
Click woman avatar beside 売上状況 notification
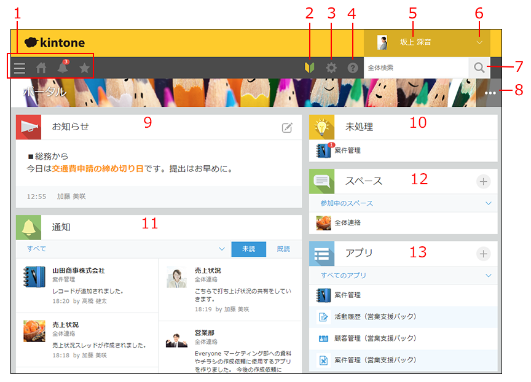pos(176,277)
